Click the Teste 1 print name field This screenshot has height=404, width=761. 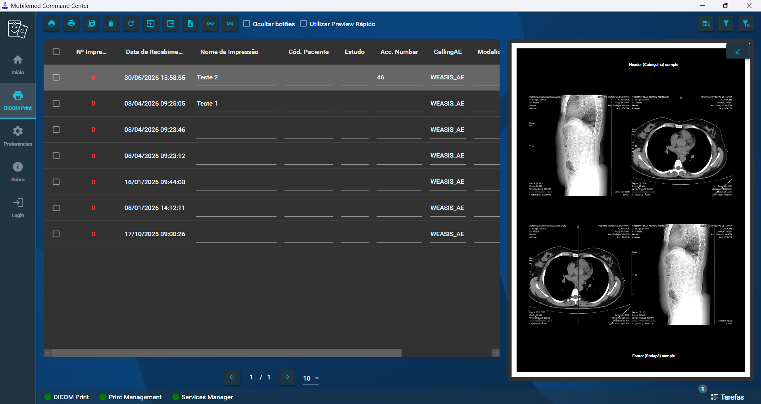[x=236, y=104]
